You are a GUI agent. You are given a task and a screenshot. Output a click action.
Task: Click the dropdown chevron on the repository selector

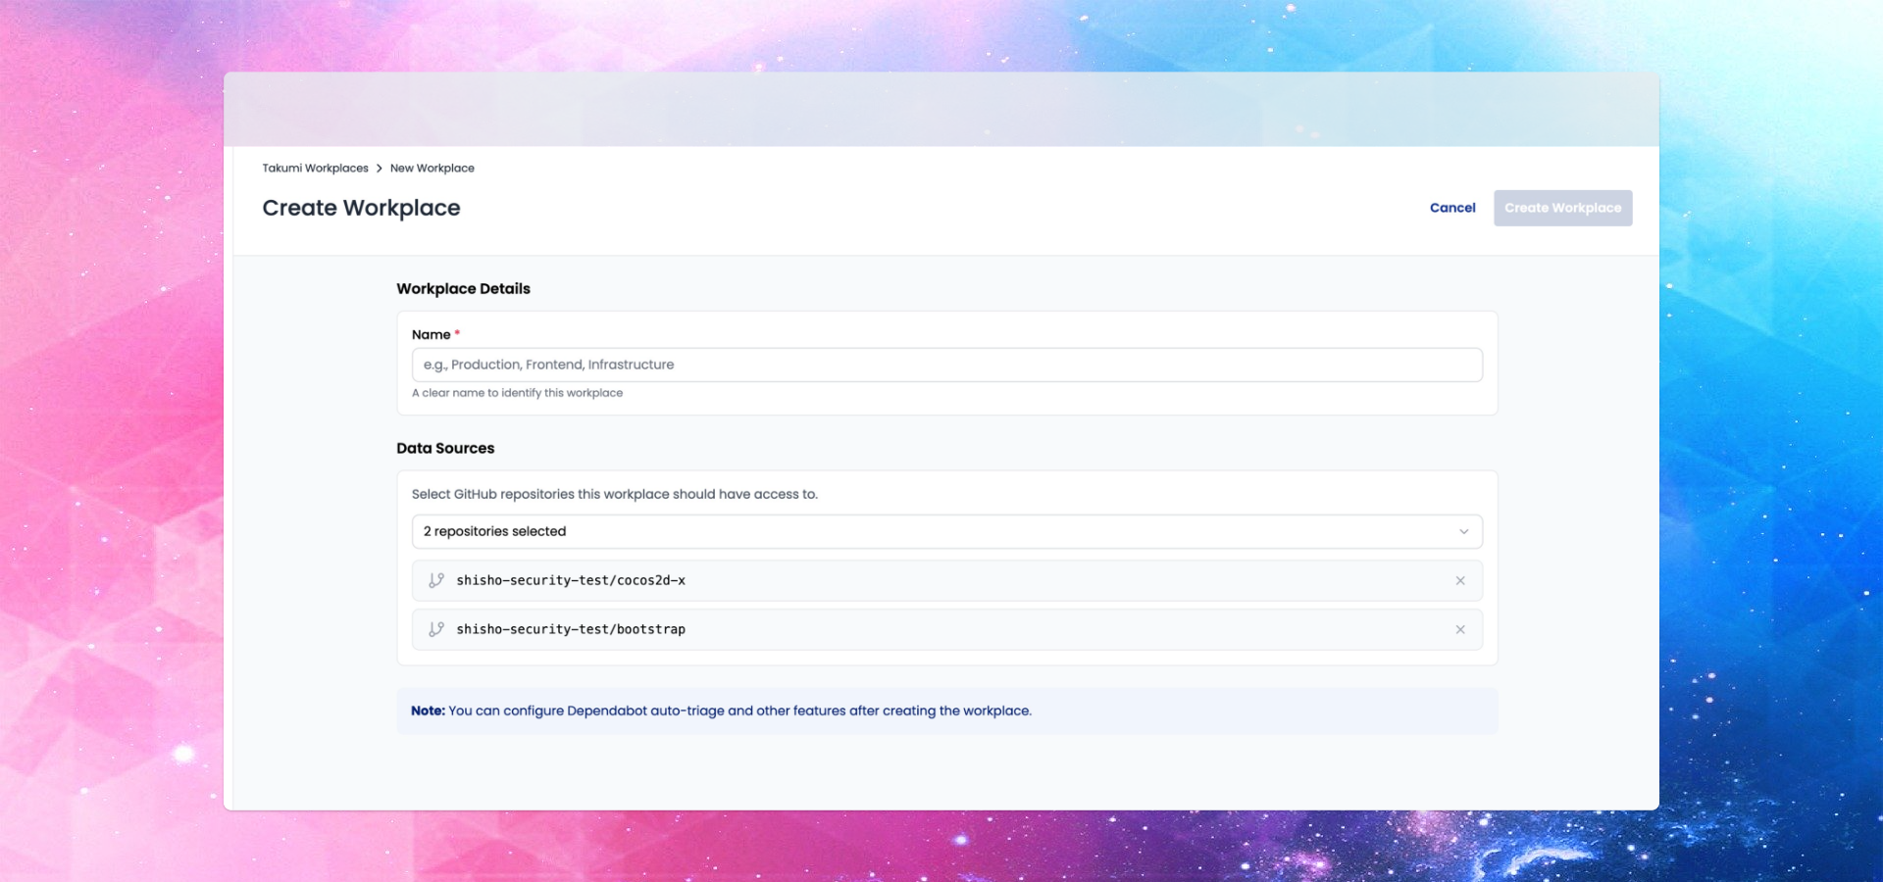click(x=1465, y=531)
